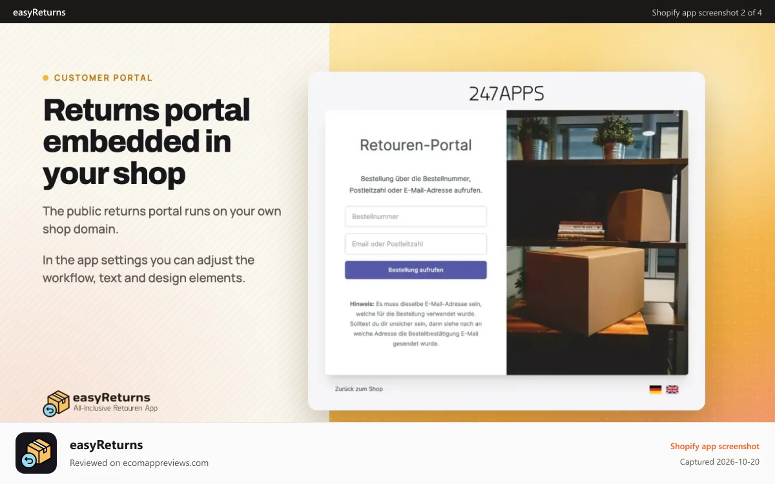Click the easyReturns title in top bar
The image size is (775, 484).
(39, 12)
